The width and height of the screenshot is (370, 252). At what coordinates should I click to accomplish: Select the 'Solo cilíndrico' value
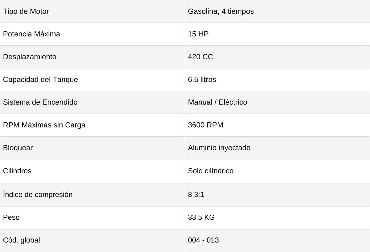point(211,171)
